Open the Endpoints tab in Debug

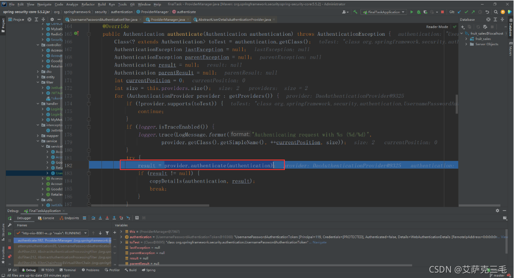69,218
